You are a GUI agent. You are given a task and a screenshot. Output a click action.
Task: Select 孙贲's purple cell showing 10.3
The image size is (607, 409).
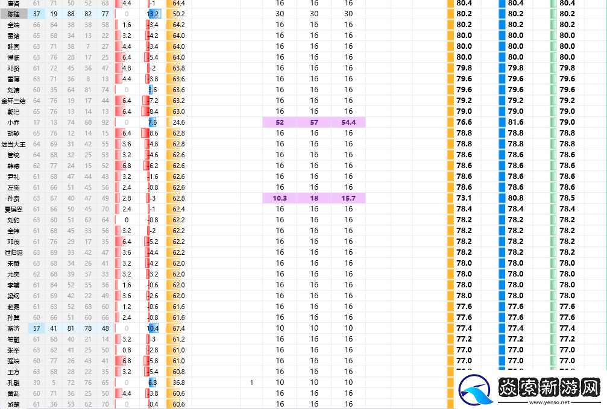pos(280,198)
